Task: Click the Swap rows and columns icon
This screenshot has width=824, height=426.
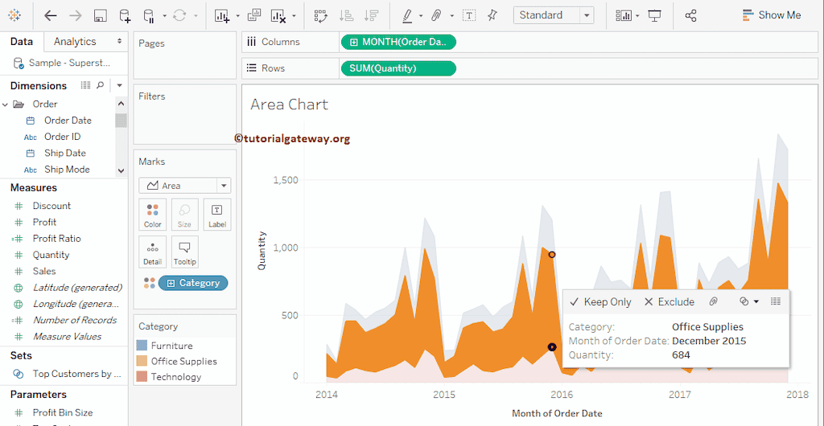Action: [x=320, y=15]
